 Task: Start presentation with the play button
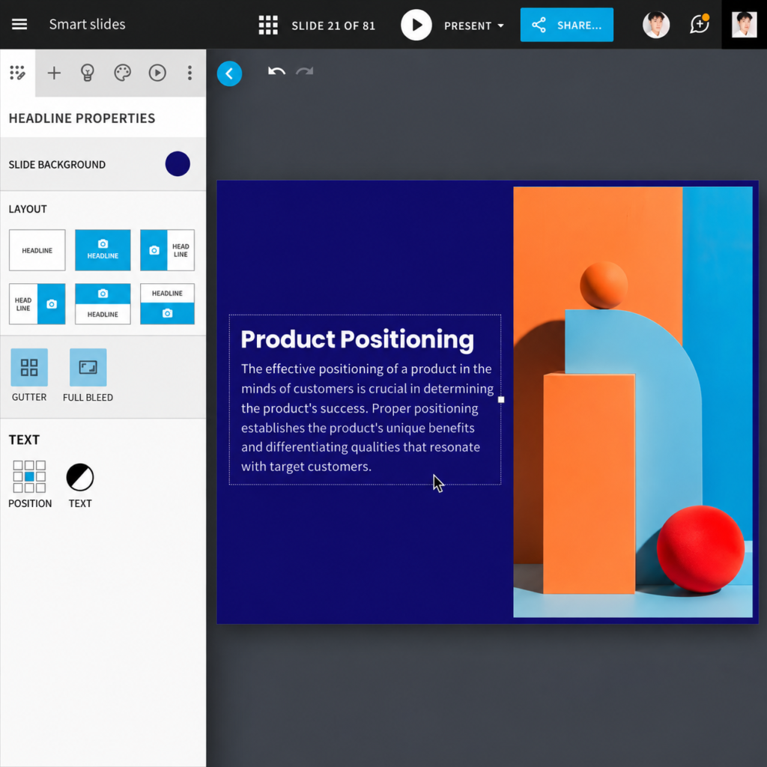coord(416,25)
